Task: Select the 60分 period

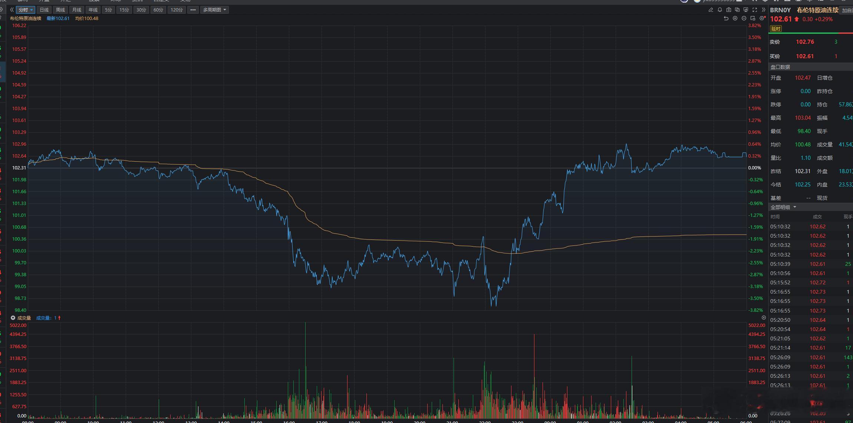Action: 158,10
